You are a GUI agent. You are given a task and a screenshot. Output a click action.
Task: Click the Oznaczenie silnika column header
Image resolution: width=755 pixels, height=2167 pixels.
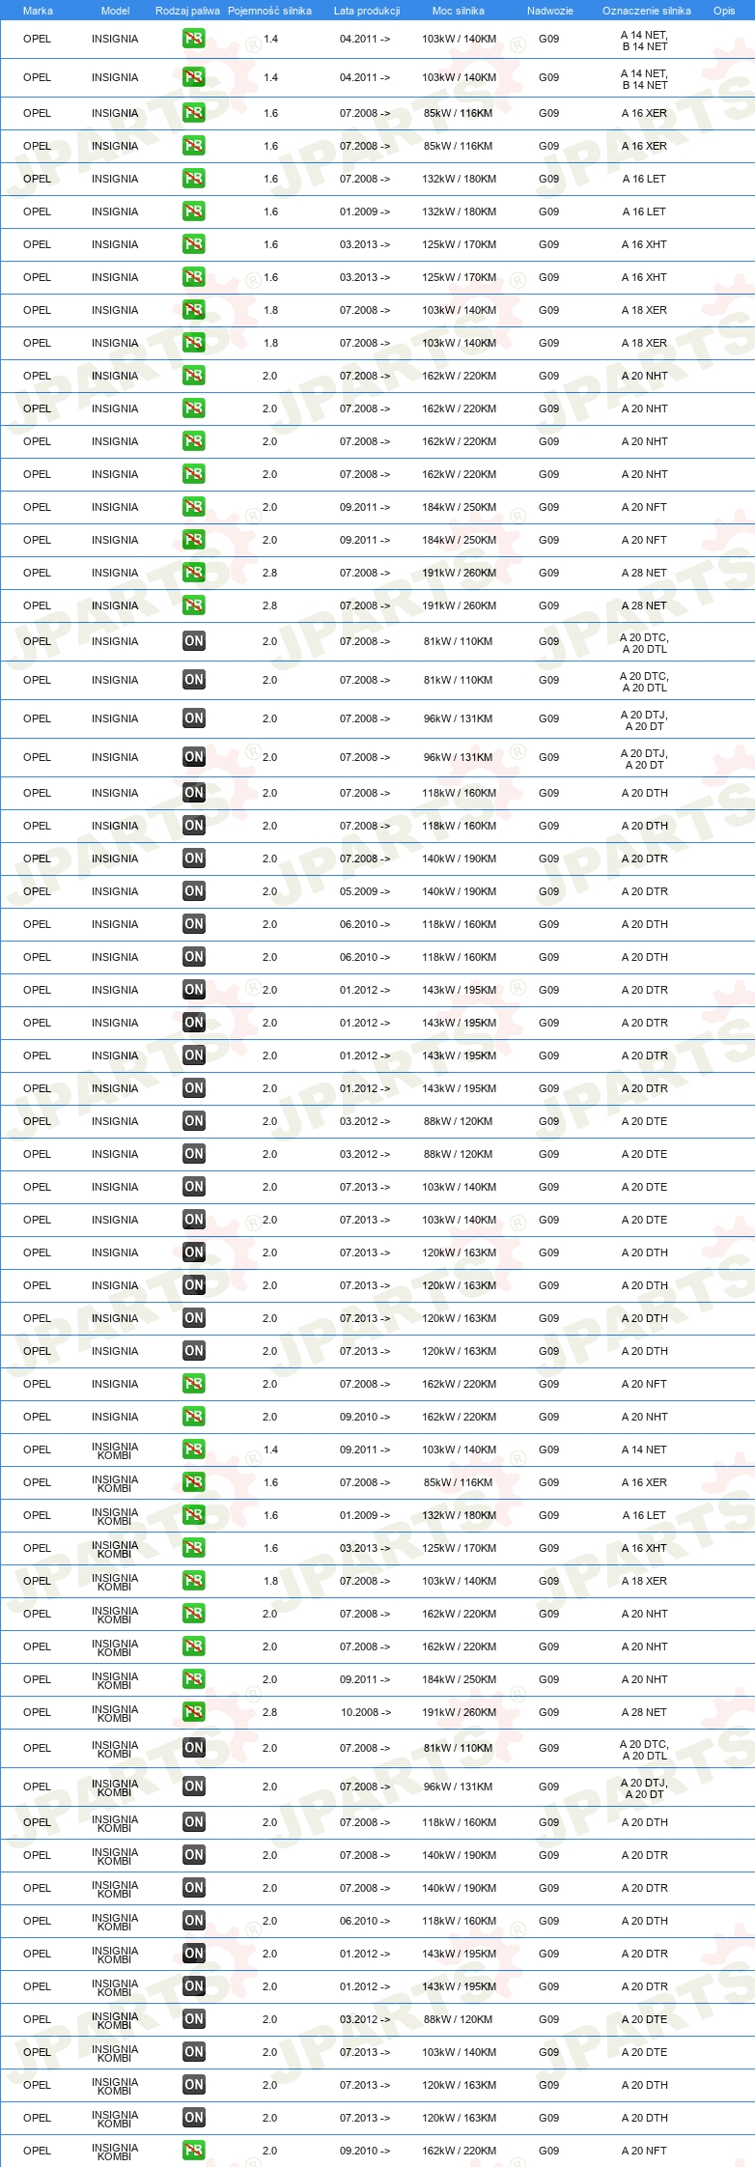click(647, 11)
